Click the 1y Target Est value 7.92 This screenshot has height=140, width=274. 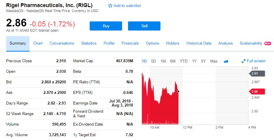click(129, 135)
